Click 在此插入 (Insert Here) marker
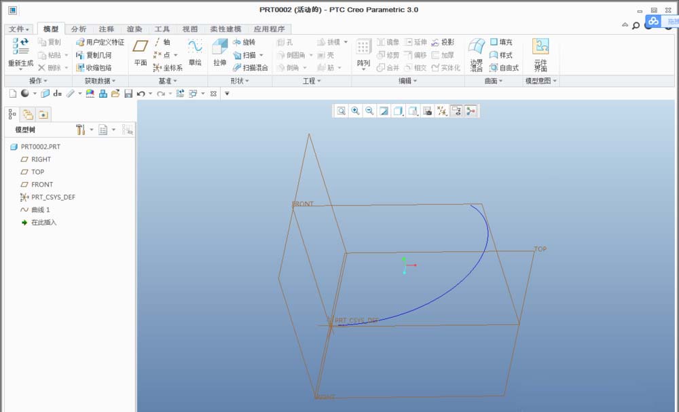The width and height of the screenshot is (679, 412). (39, 223)
